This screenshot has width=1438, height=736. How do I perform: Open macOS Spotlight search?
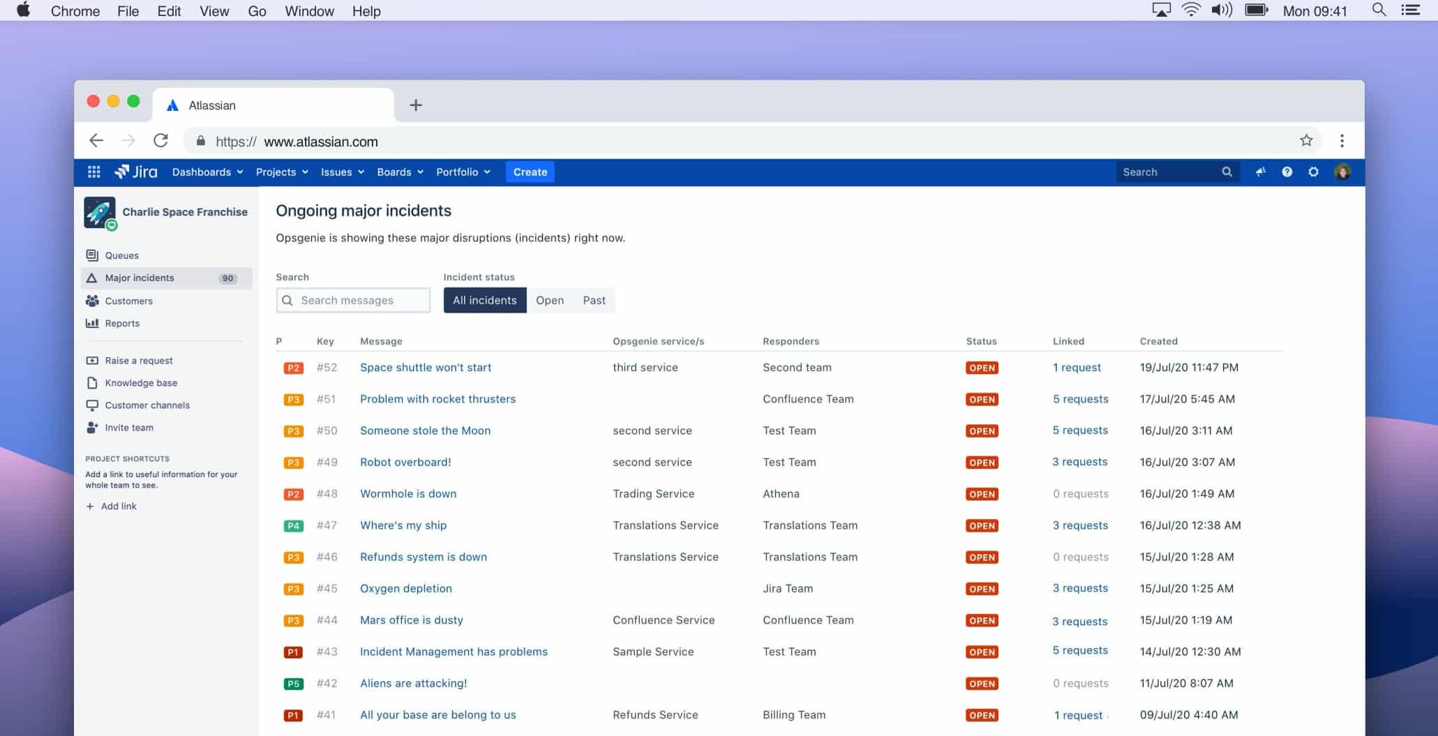coord(1379,10)
